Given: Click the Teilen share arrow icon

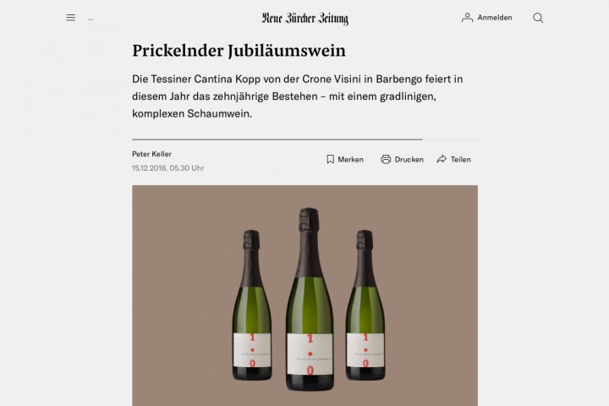Looking at the screenshot, I should pos(442,159).
